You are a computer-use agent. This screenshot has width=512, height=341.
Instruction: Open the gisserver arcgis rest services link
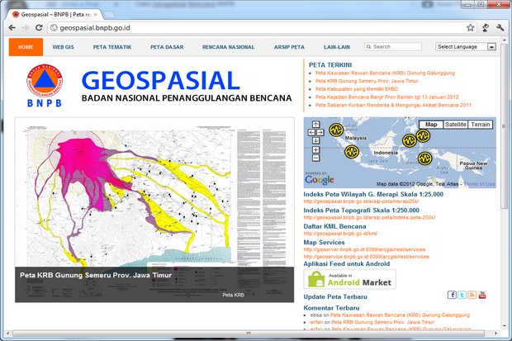pyautogui.click(x=364, y=249)
